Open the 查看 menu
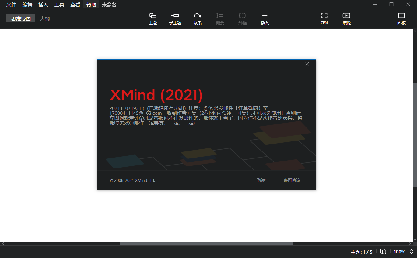The width and height of the screenshot is (417, 258). [x=75, y=5]
